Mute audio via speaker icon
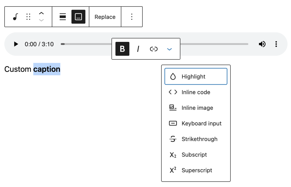This screenshot has height=187, width=291. 262,44
